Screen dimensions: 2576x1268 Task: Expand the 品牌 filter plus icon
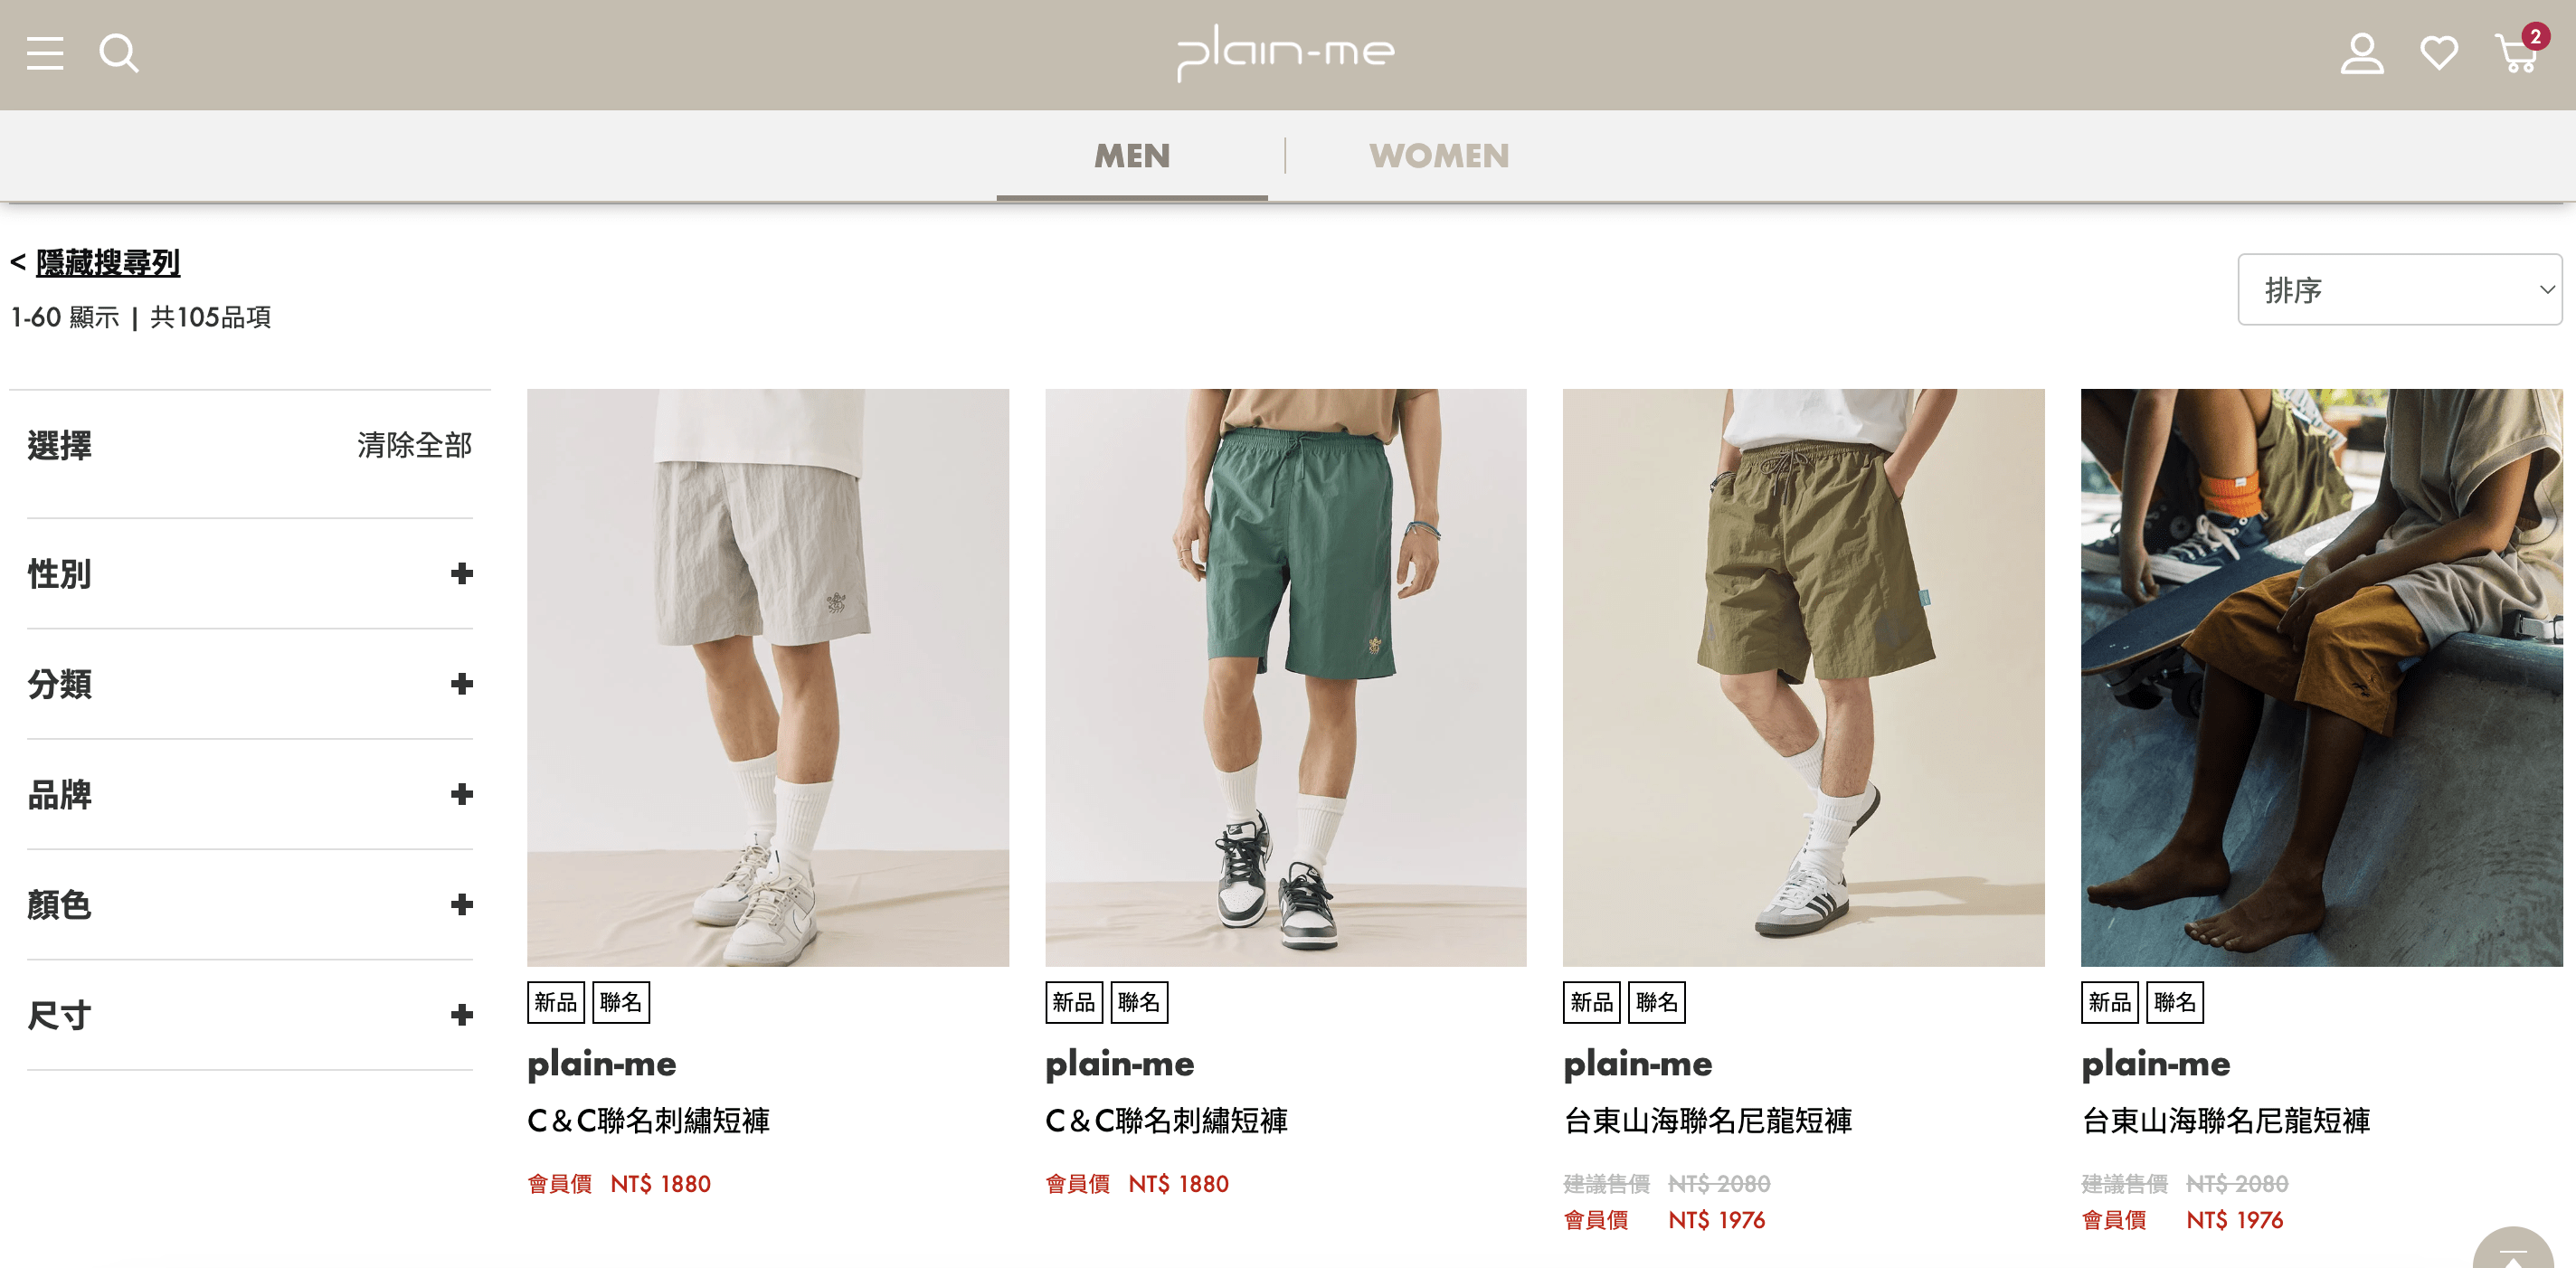pyautogui.click(x=461, y=794)
